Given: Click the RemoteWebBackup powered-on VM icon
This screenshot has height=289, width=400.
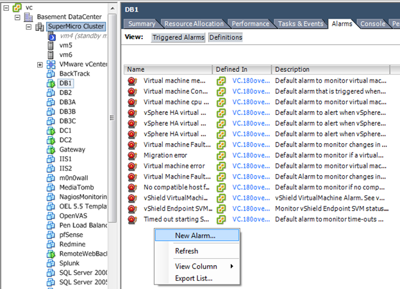Looking at the screenshot, I should point(51,254).
